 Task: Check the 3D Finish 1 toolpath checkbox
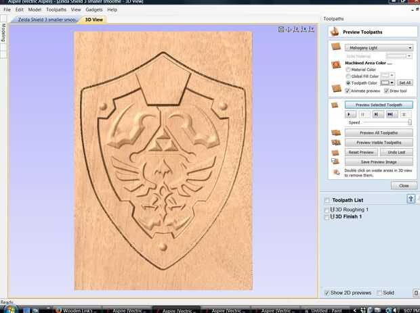(327, 217)
